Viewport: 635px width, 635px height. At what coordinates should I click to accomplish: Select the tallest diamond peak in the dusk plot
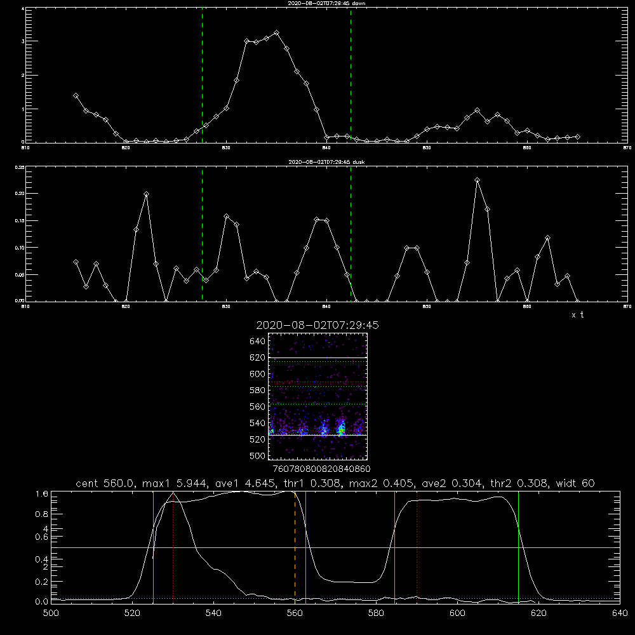tap(477, 180)
